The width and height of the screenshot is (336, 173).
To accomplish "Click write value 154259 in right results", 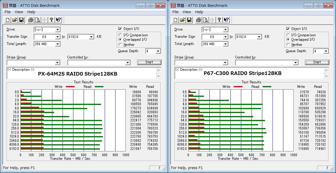I will (x=304, y=124).
